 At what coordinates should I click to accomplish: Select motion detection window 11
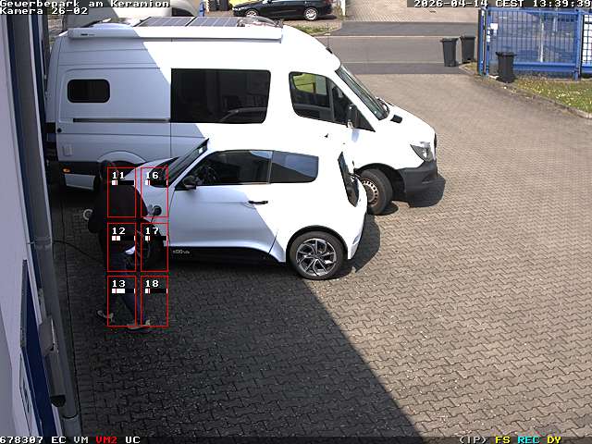tap(121, 192)
